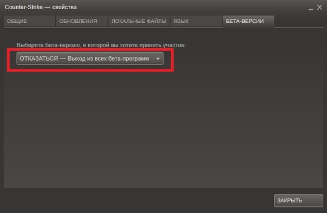Viewport: 327px width, 213px height.
Task: Open the beta version dropdown ОТКАЗАТЬСЯ
Action: click(x=90, y=59)
